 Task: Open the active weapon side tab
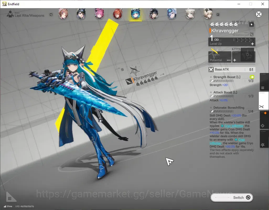[263, 101]
